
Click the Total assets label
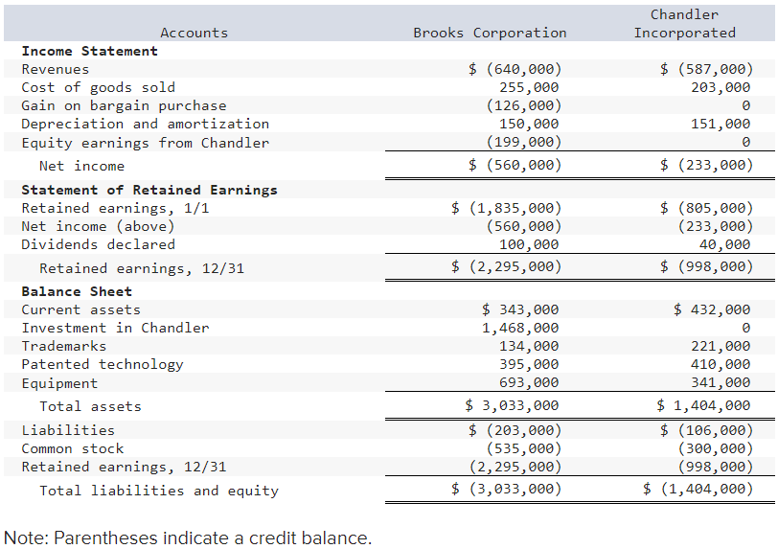click(x=90, y=406)
